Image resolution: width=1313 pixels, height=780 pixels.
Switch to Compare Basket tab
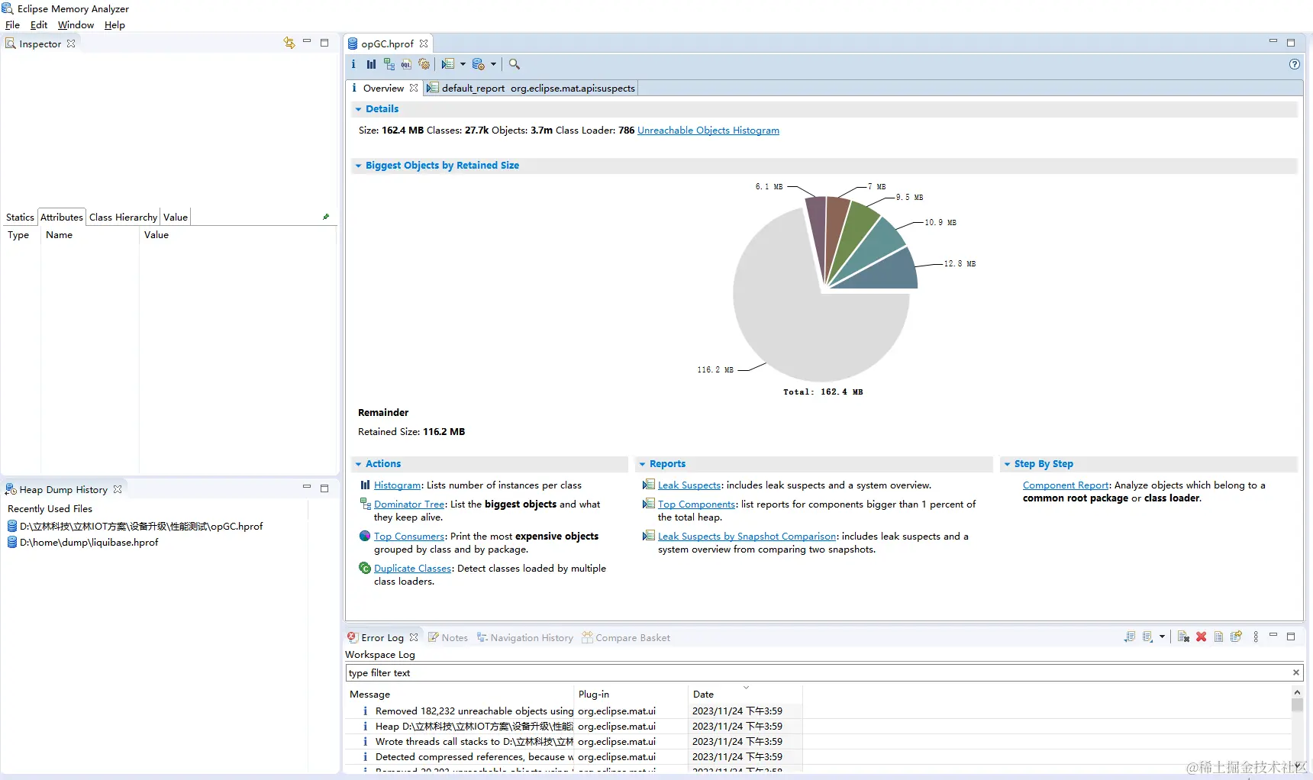tap(626, 637)
